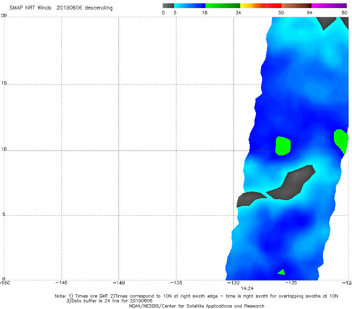The image size is (352, 309).
Task: Click longitude axis label '-135'
Action: [x=176, y=282]
